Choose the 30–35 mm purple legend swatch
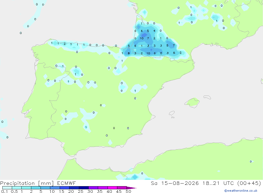 93,188
